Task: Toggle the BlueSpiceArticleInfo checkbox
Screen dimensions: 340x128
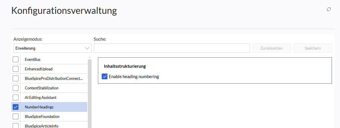Action: click(x=16, y=126)
